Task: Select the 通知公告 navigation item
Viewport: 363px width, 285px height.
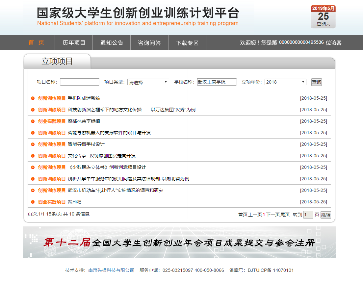Action: click(x=112, y=43)
